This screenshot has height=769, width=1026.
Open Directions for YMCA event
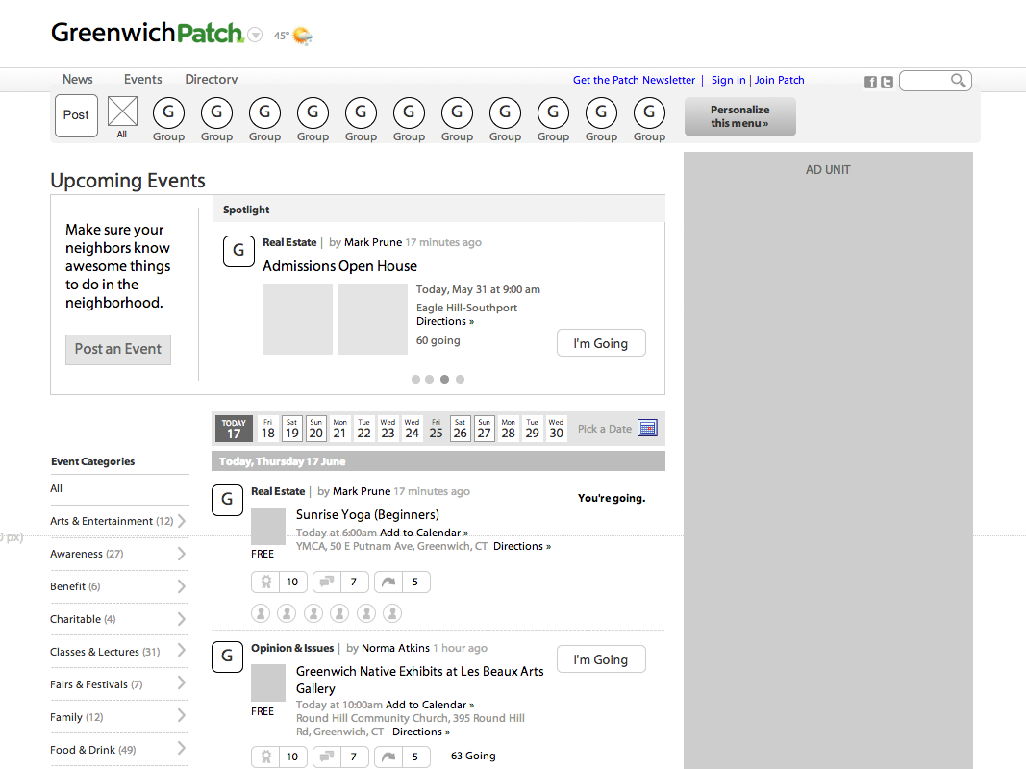click(522, 546)
